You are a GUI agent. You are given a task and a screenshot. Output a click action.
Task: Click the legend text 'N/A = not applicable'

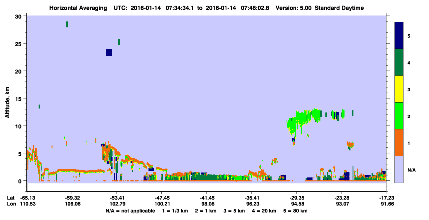tap(130, 211)
